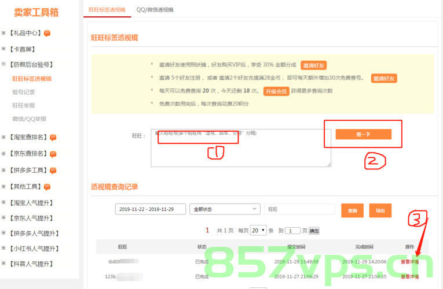This screenshot has height=289, width=443.
Task: Switch to QQ/微信透视镜 tab
Action: [155, 10]
